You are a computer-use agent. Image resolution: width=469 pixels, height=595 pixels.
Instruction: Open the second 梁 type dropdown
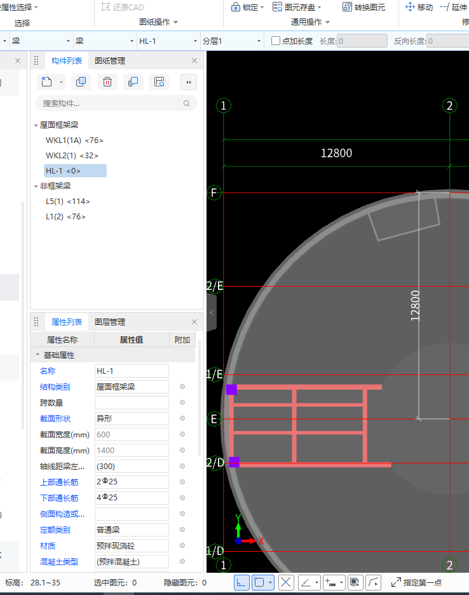[x=132, y=41]
